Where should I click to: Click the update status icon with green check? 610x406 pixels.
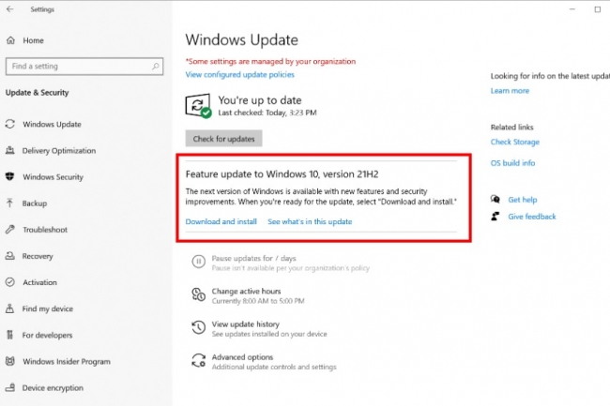pos(198,105)
